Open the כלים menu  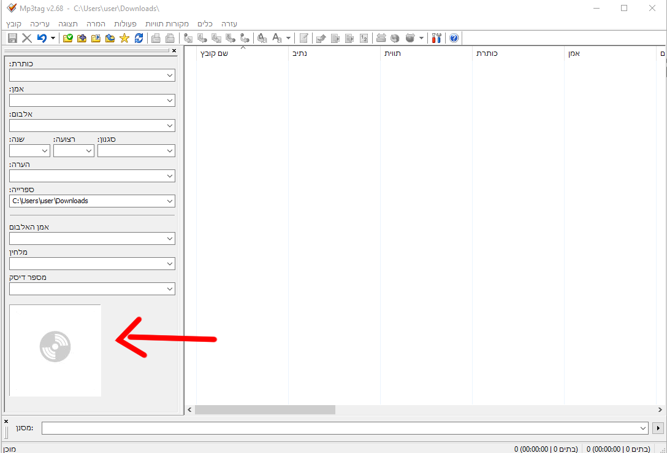205,24
